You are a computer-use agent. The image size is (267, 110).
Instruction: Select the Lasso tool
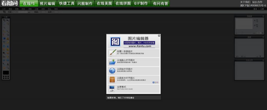(8, 24)
